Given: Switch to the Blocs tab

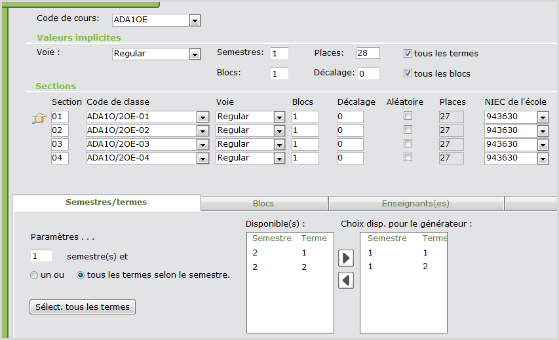Looking at the screenshot, I should pyautogui.click(x=263, y=204).
